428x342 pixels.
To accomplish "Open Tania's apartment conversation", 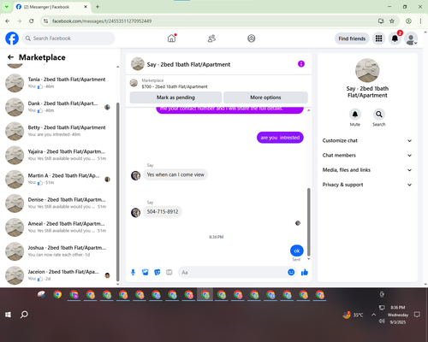I will pos(58,83).
